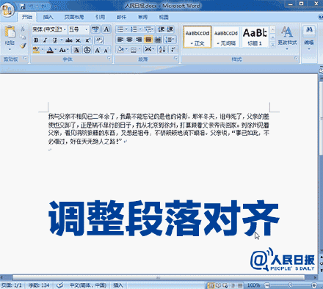Click the Save icon in the quick access toolbar

point(23,6)
